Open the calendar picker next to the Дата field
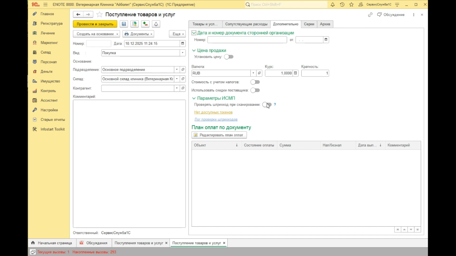This screenshot has width=456, height=256. [182, 43]
